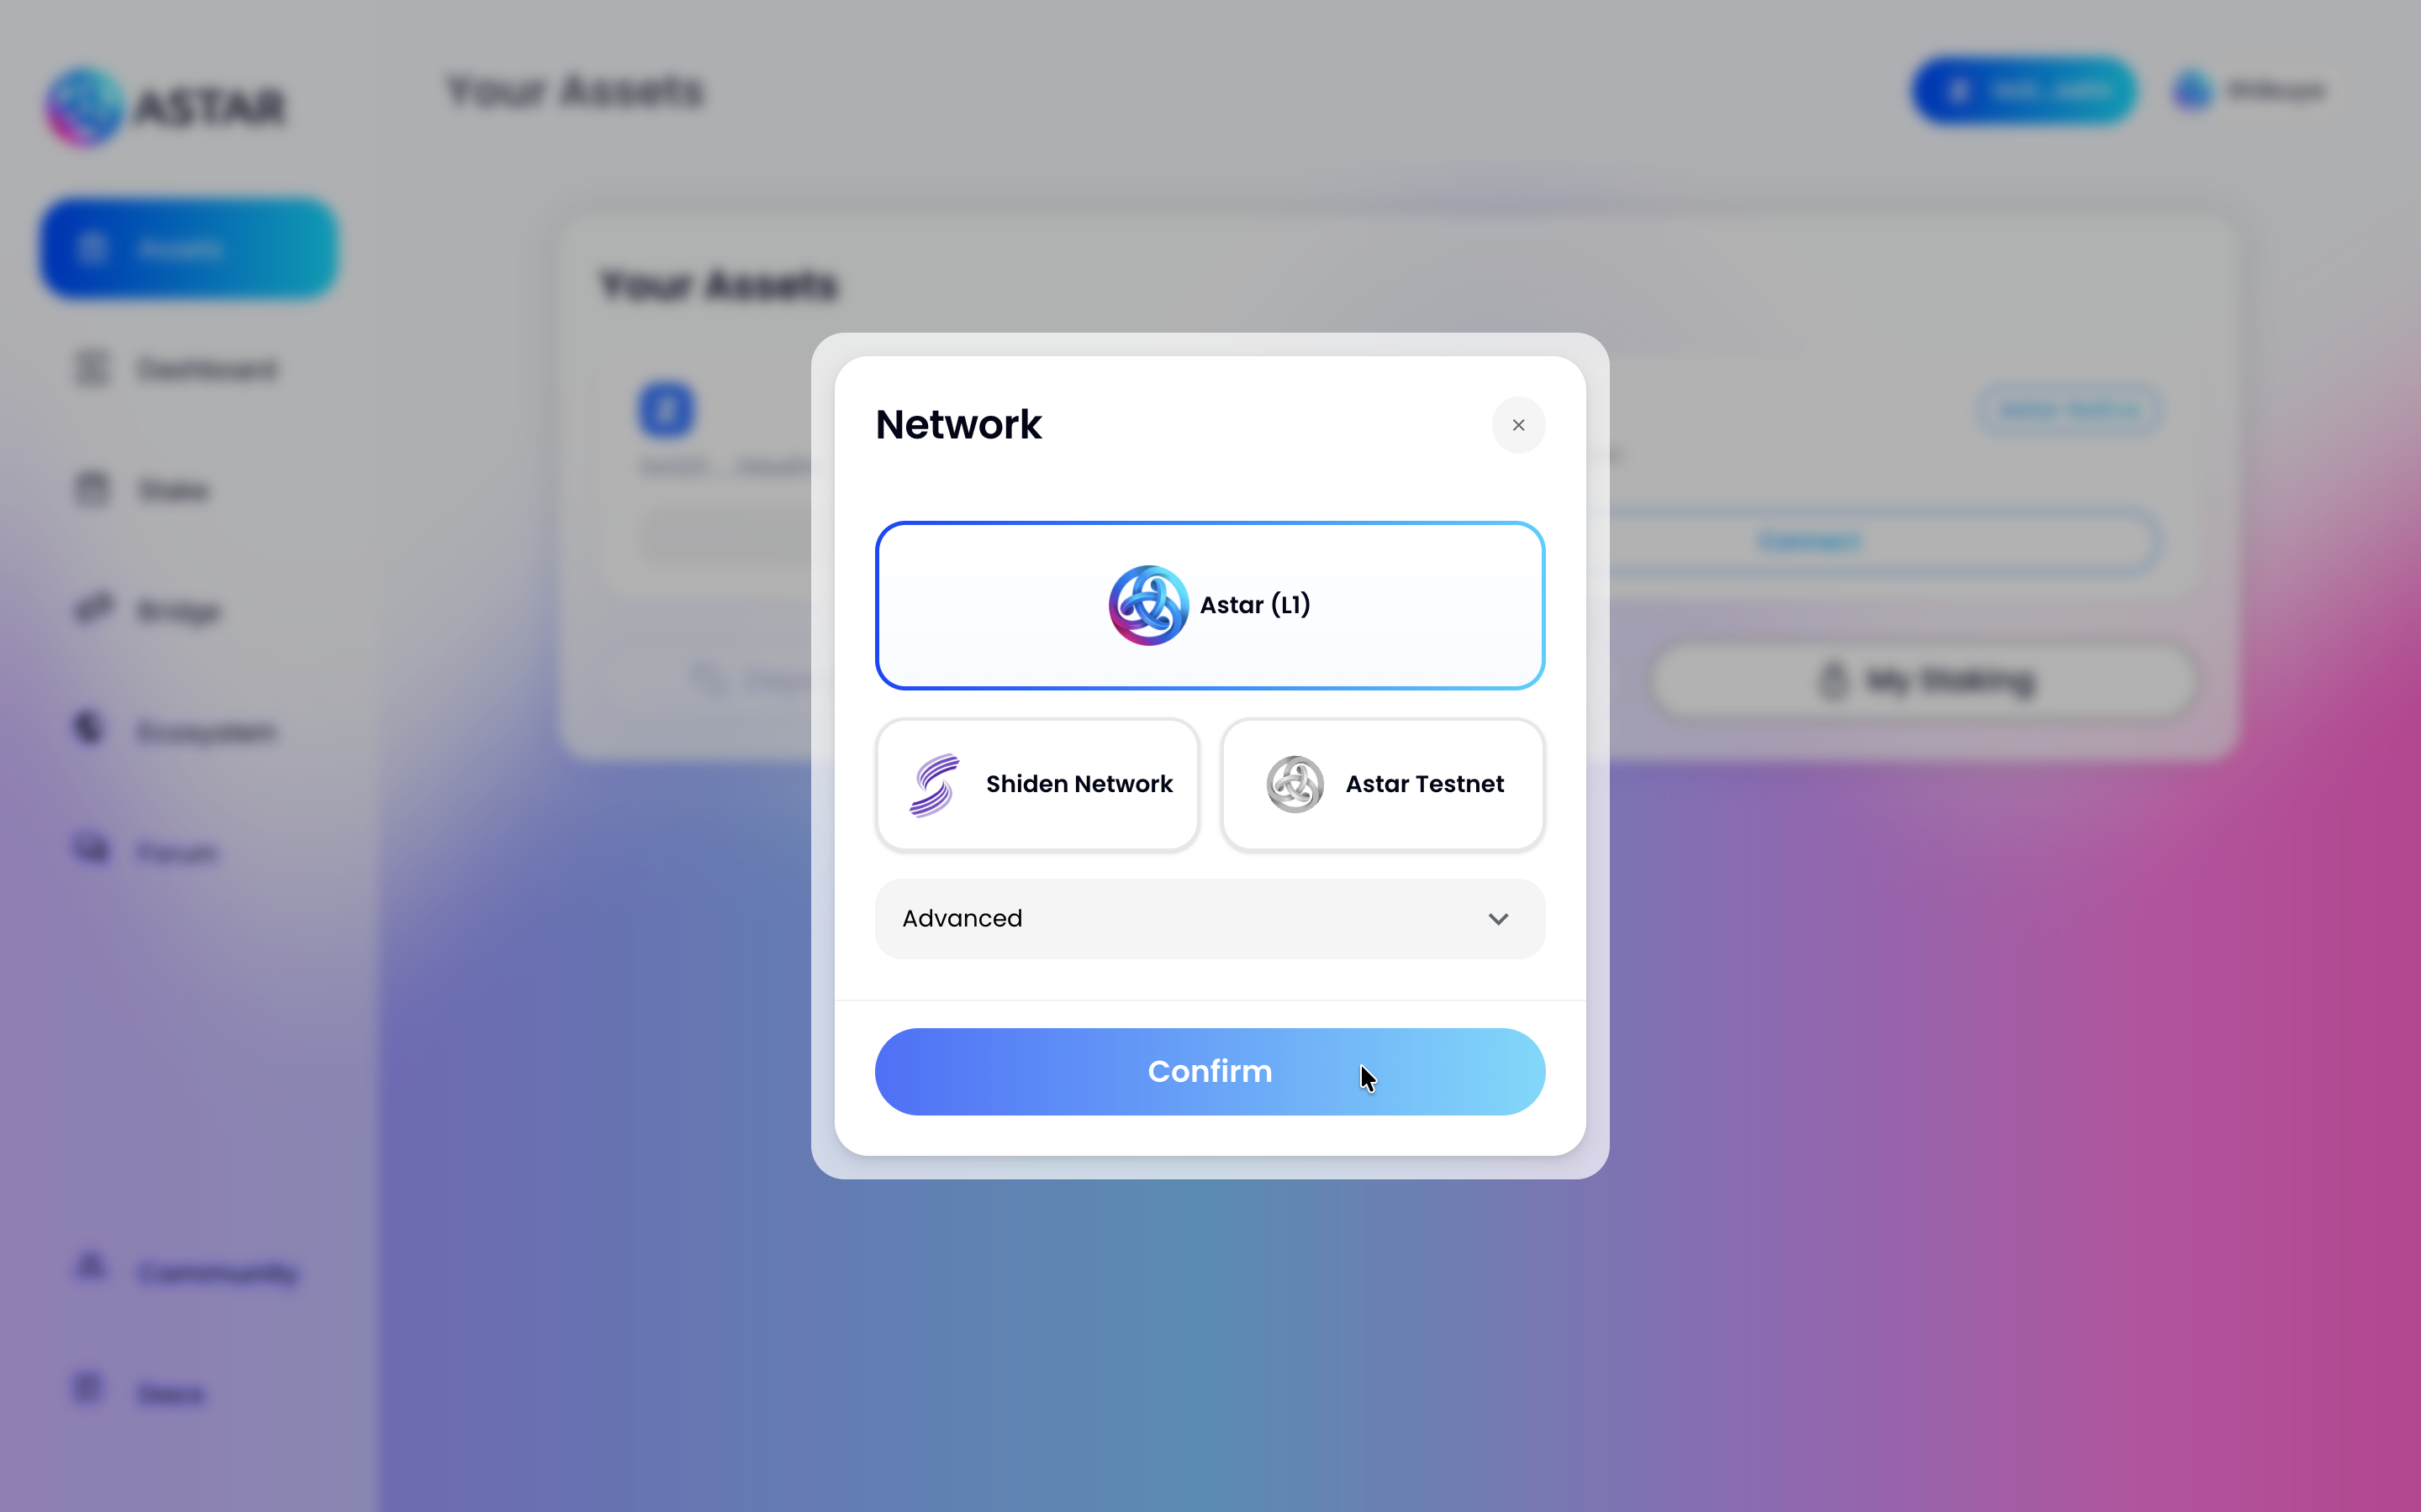Select the Astar (L1) network option
This screenshot has width=2421, height=1512.
(1210, 605)
